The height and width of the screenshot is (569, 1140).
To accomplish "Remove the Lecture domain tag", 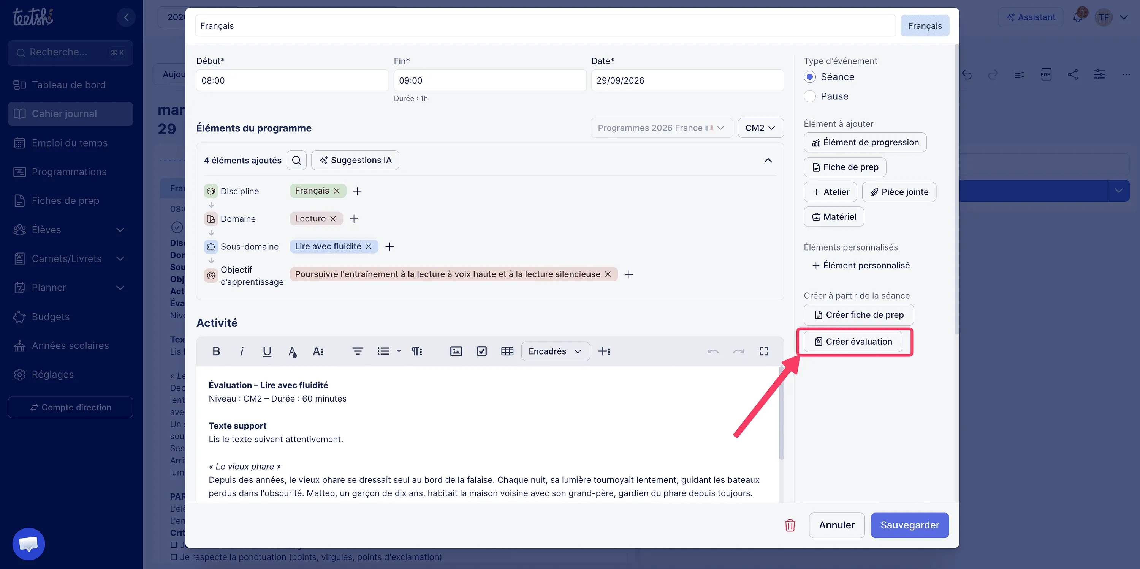I will (333, 218).
